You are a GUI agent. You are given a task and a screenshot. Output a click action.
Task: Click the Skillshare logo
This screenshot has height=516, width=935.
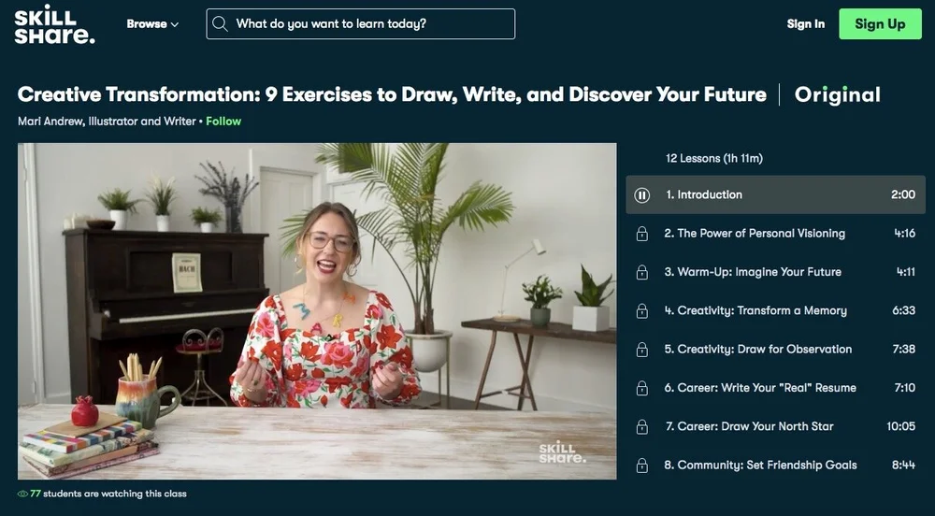(54, 24)
